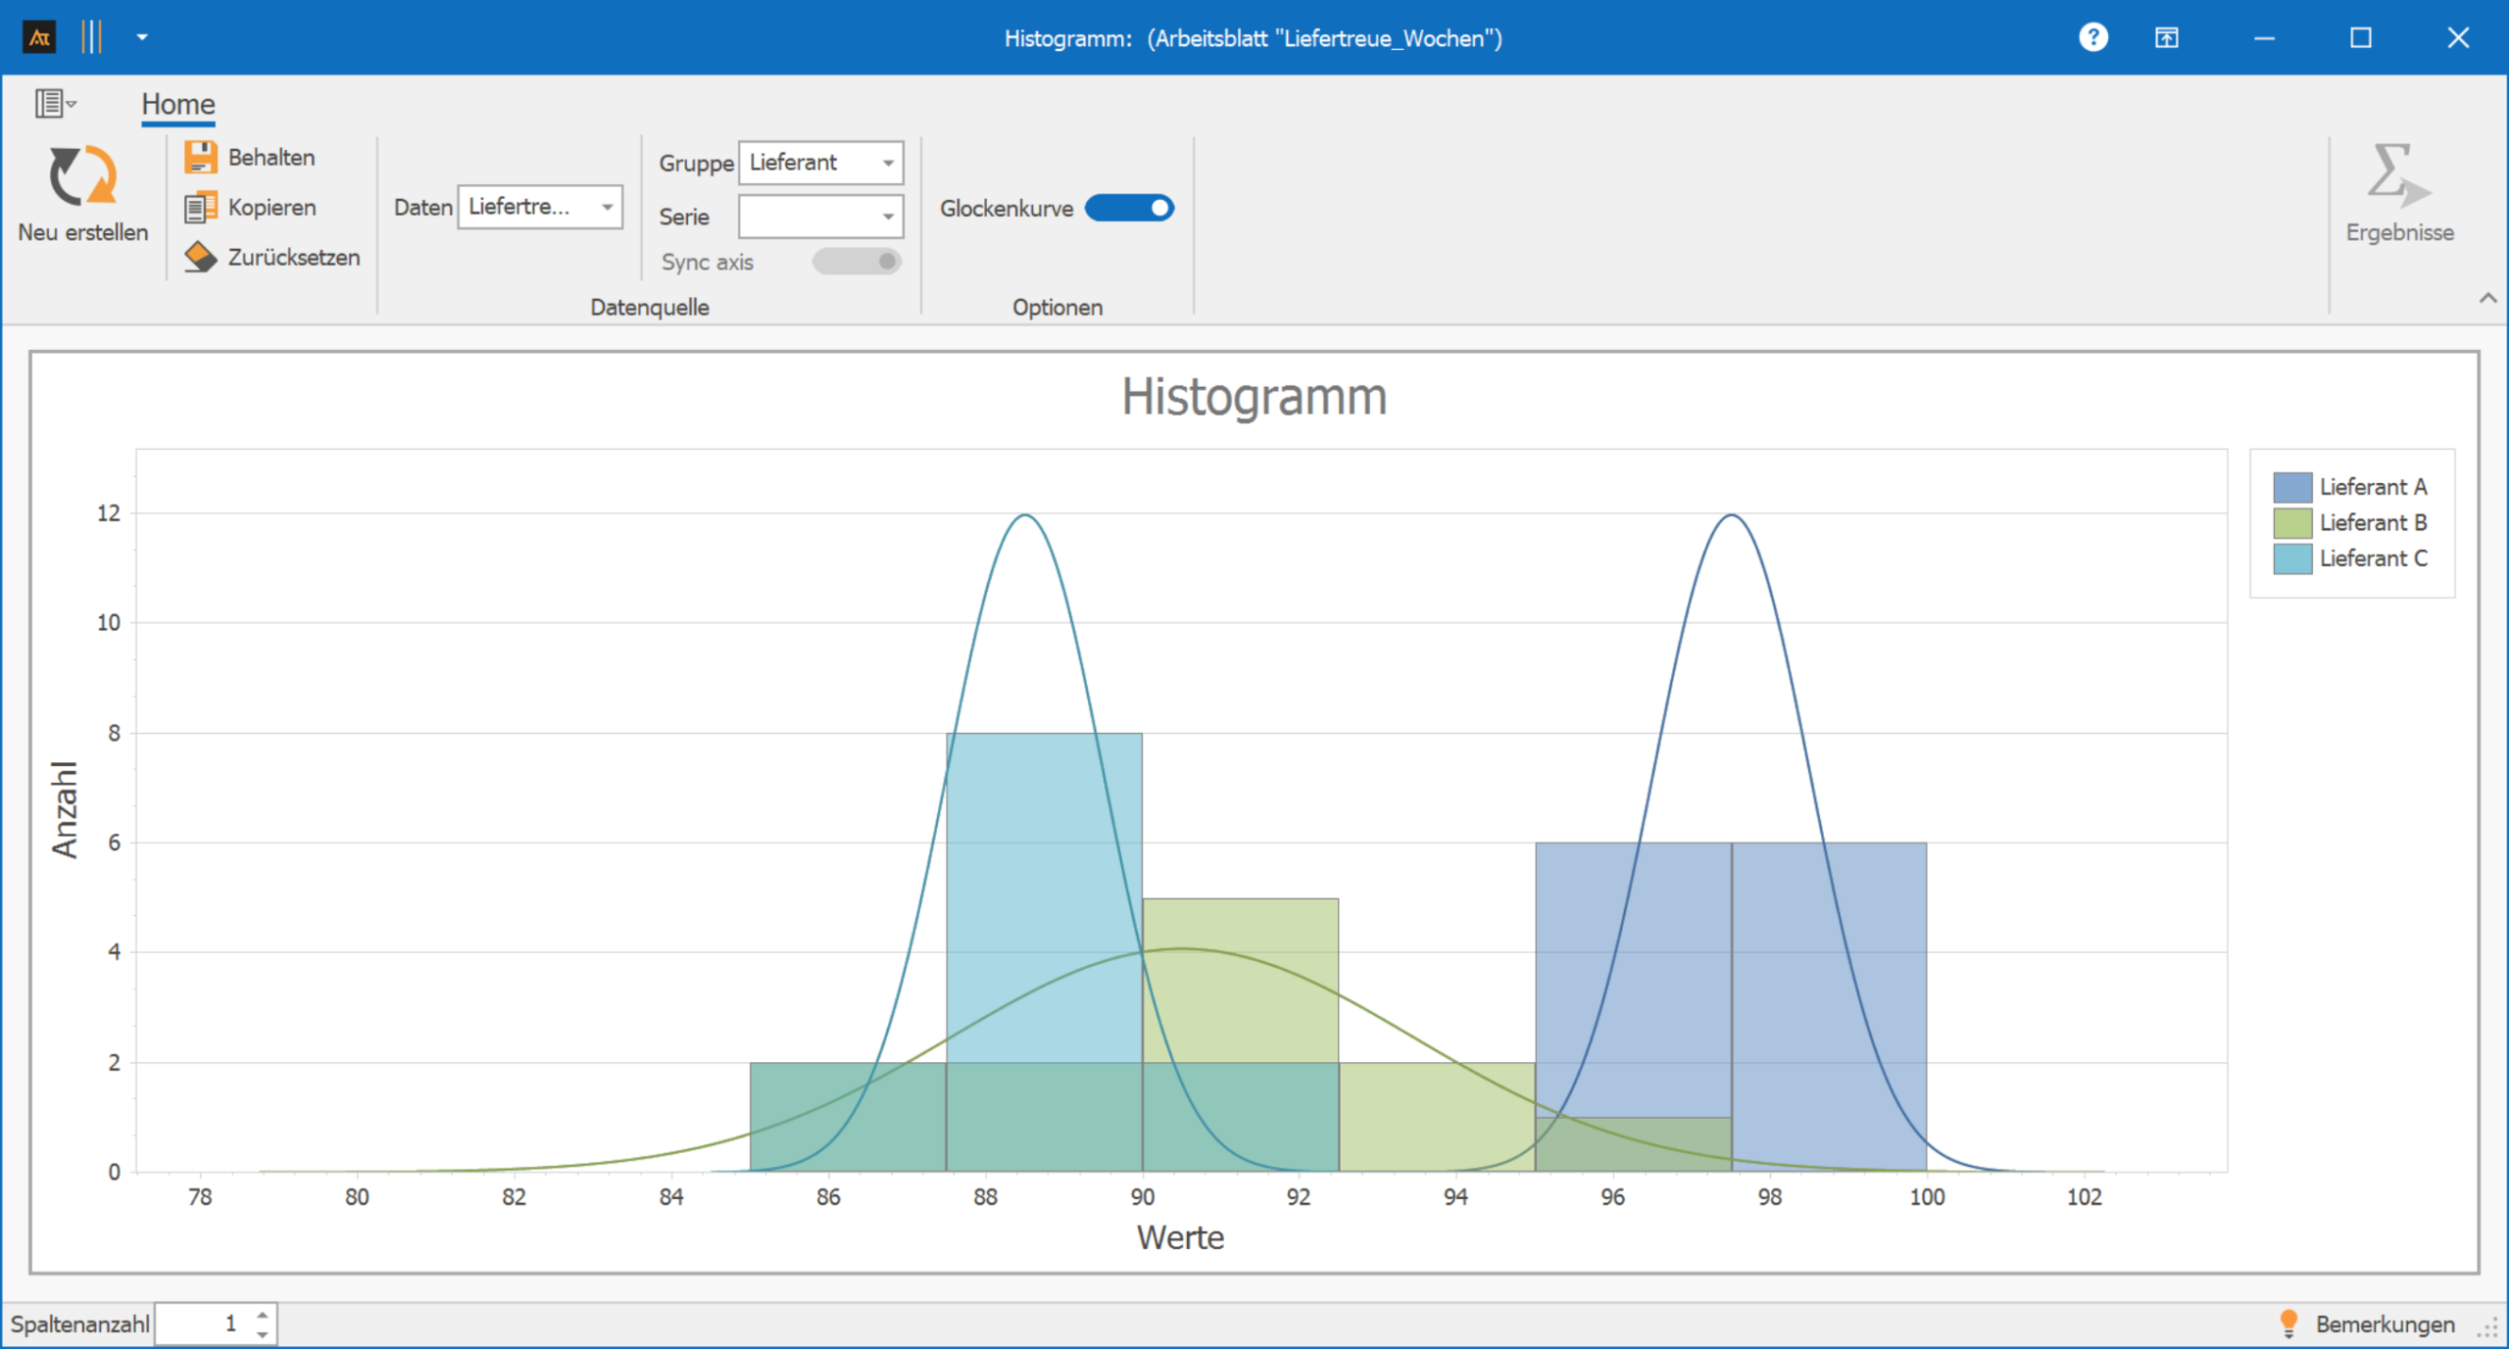
Task: Toggle the Sync axis switch
Action: pyautogui.click(x=857, y=262)
